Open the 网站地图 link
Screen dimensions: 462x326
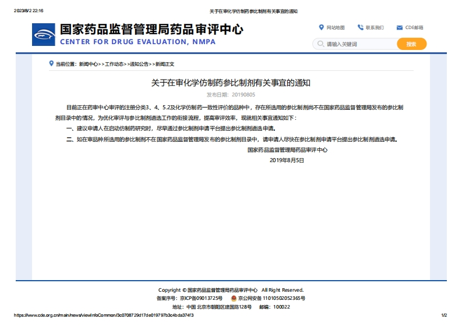pyautogui.click(x=336, y=27)
